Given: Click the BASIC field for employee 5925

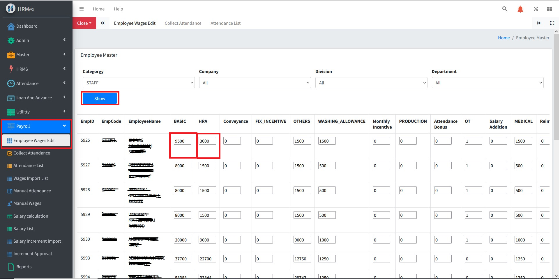Looking at the screenshot, I should (x=182, y=141).
